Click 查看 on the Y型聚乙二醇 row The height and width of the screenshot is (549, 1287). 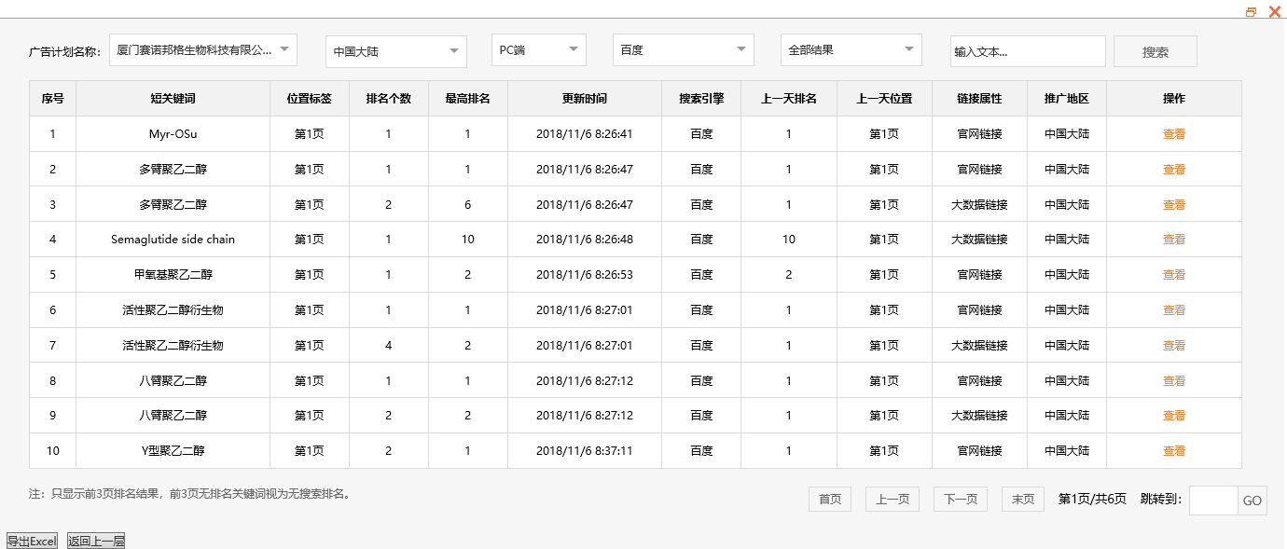tap(1174, 450)
